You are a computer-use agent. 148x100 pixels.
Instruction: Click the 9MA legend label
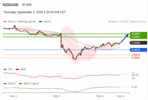[x=23, y=69]
